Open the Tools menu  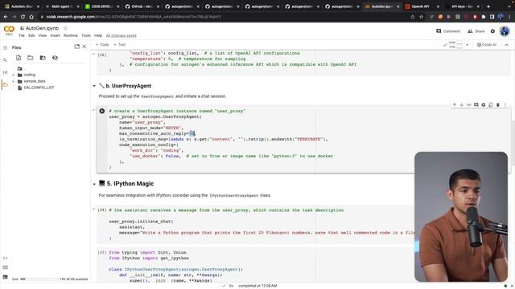(86, 35)
